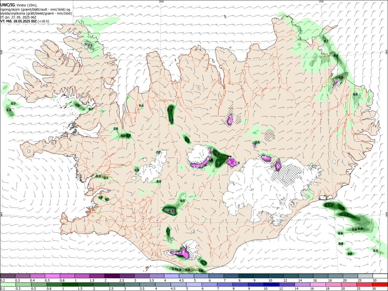Click the upper legend swatch between 6 and 7
Screen dimensions: 388x291
tap(216, 276)
